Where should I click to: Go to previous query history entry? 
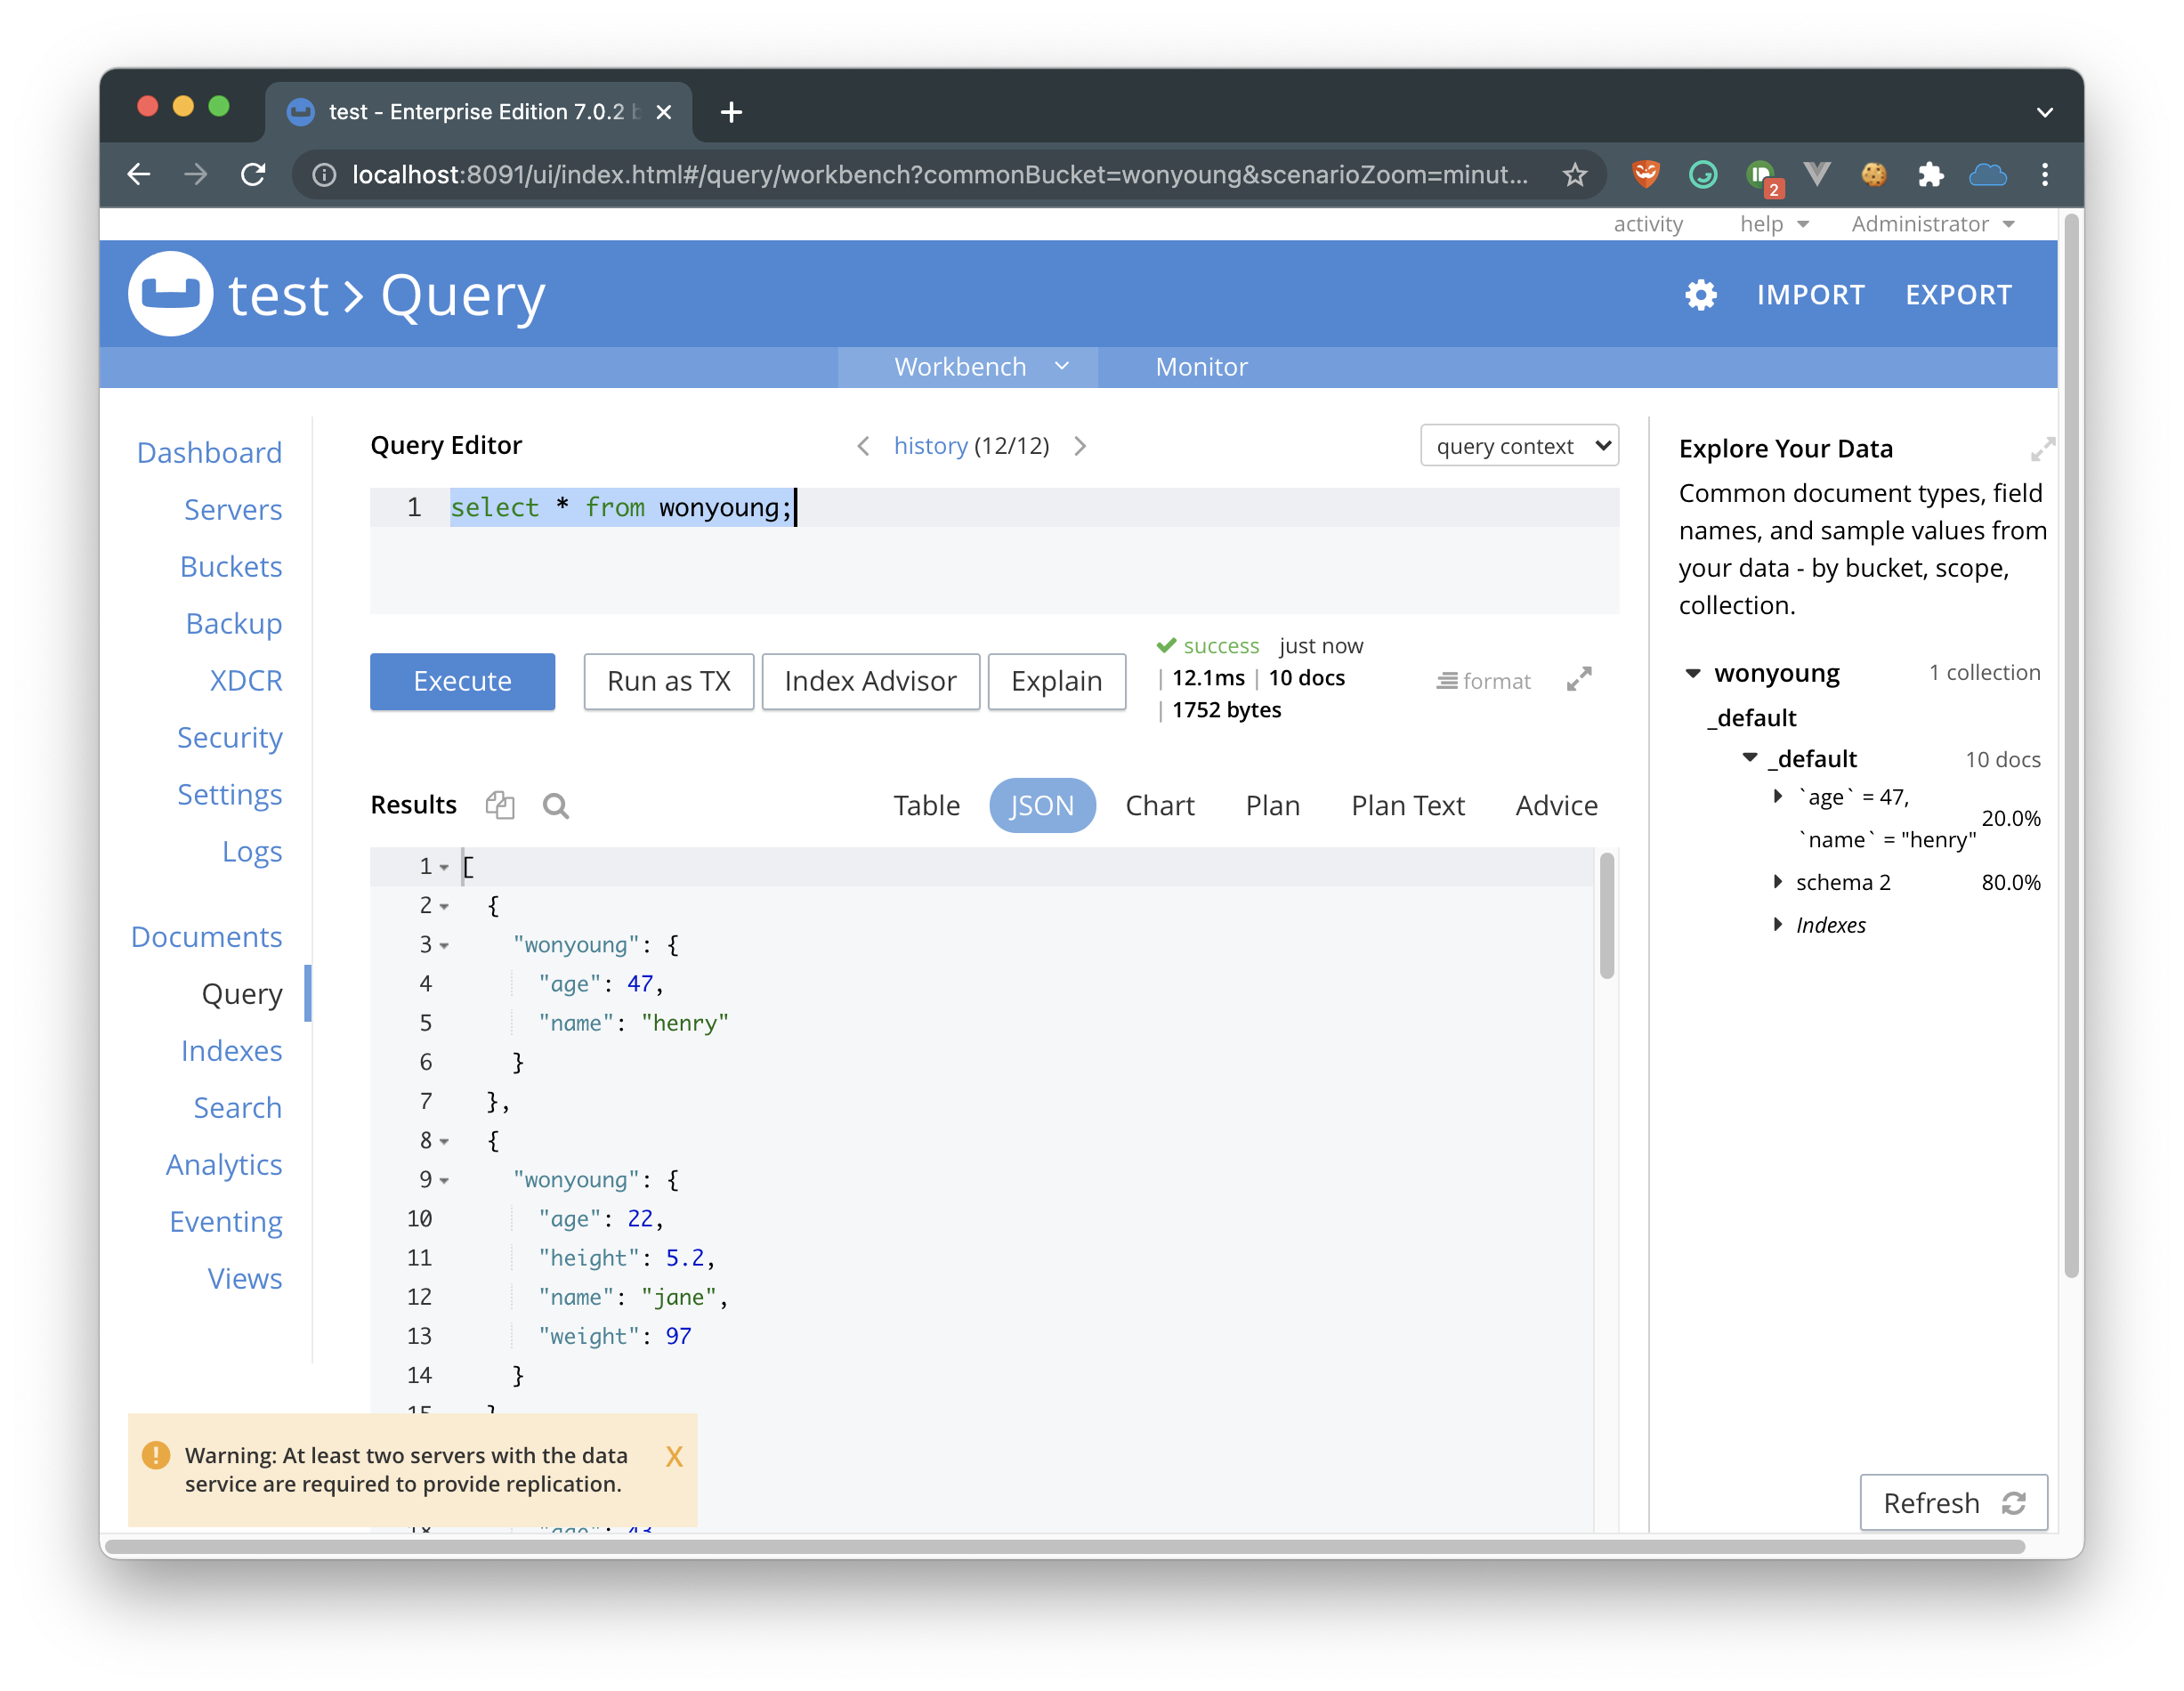[x=863, y=446]
